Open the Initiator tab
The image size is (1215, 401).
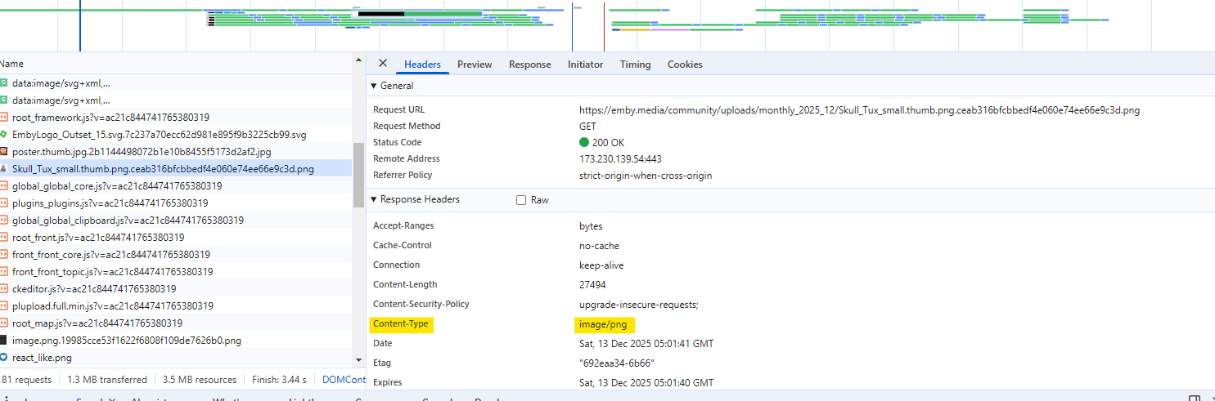(585, 65)
